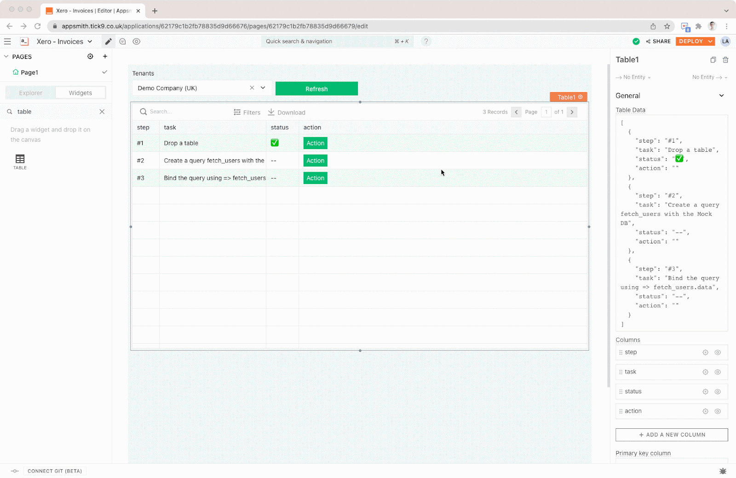Hide the status column via eye toggle
The height and width of the screenshot is (478, 736).
coord(718,392)
